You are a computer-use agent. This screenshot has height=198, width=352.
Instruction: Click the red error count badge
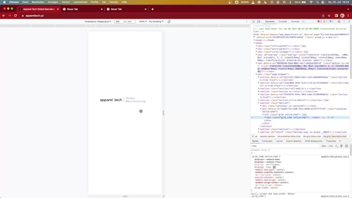point(320,22)
